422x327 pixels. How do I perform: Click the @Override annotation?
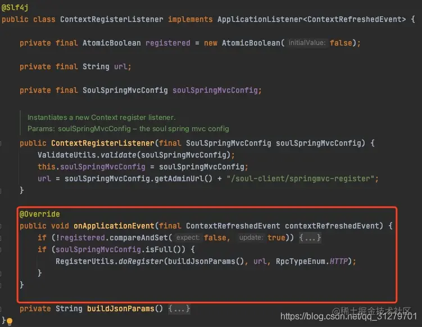40,214
